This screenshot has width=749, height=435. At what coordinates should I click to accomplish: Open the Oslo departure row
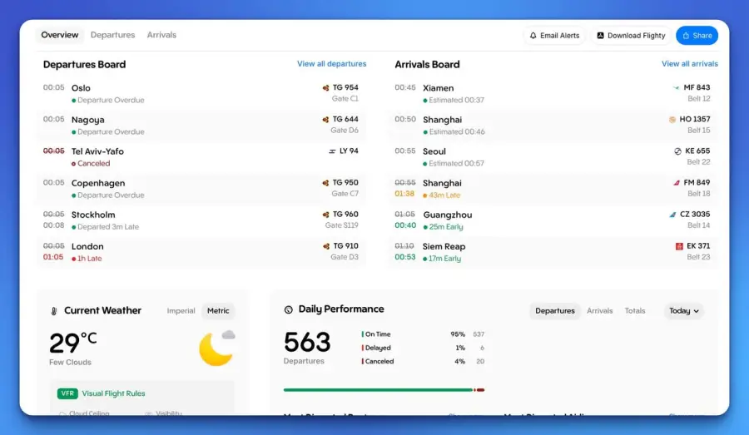pyautogui.click(x=201, y=94)
